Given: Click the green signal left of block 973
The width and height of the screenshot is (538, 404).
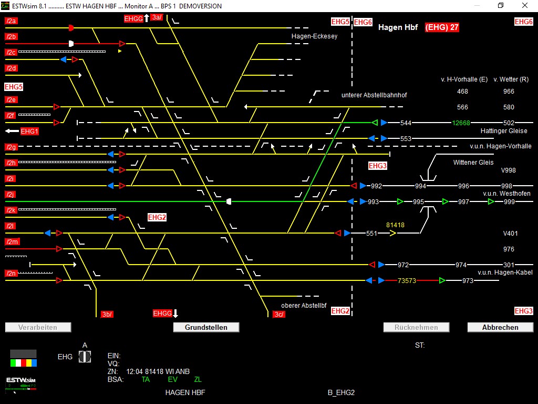Looking at the screenshot, I should (442, 281).
